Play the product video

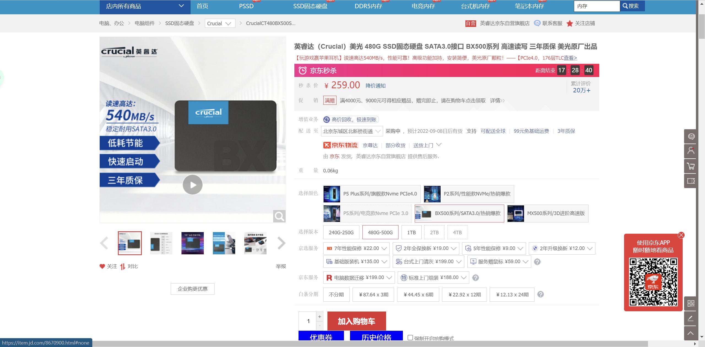(192, 185)
